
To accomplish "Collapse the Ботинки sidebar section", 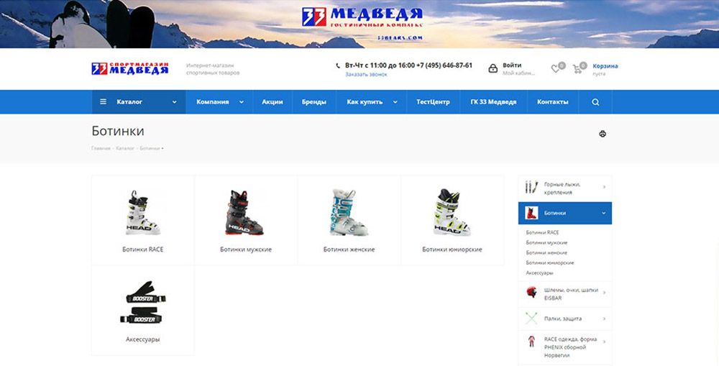I will (x=603, y=213).
